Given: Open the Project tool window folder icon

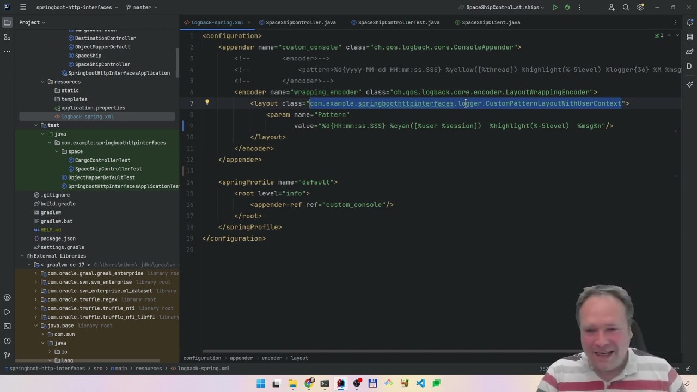Looking at the screenshot, I should tap(7, 22).
